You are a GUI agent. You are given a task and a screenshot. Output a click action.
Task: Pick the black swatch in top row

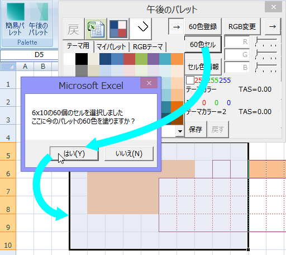pyautogui.click(x=82, y=59)
